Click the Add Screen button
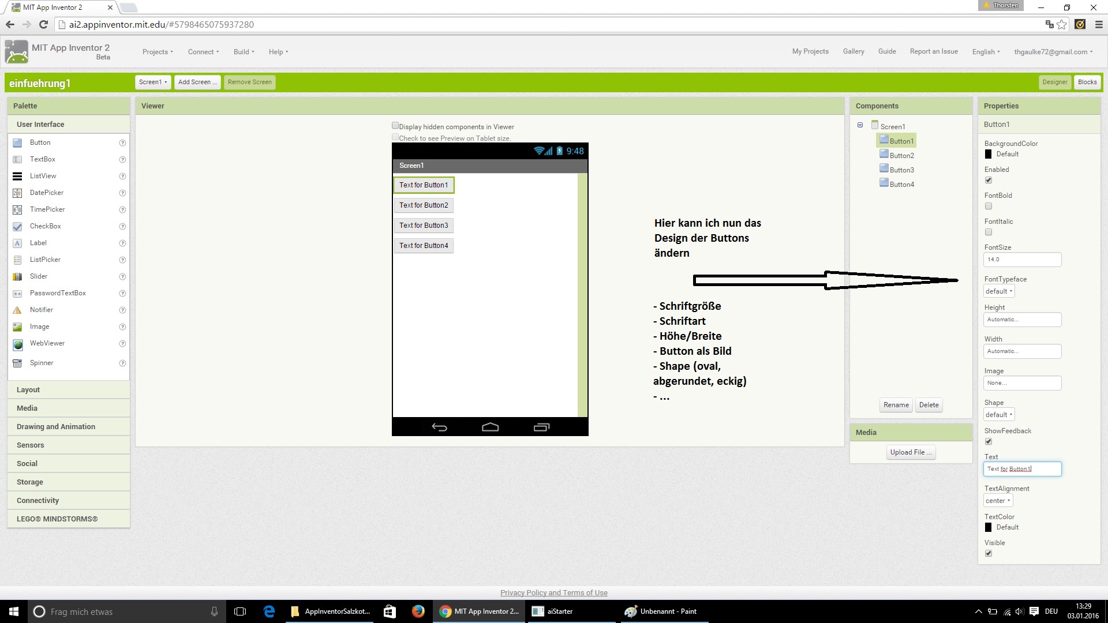 (x=197, y=82)
